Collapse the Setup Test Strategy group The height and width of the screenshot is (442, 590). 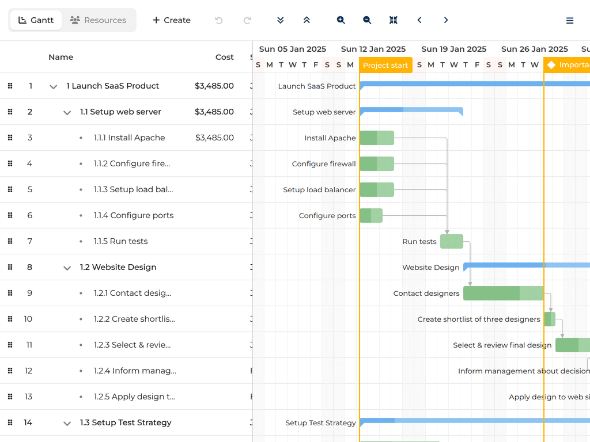pos(67,423)
